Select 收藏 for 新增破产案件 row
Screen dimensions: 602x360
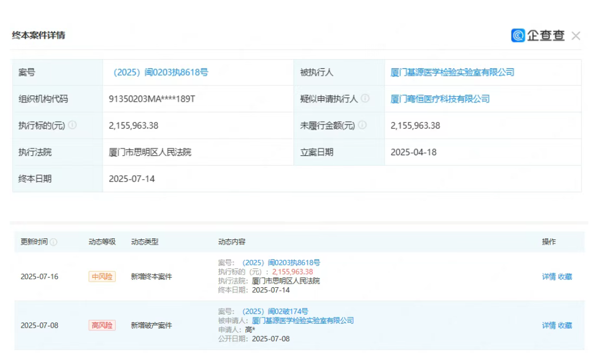pos(565,326)
